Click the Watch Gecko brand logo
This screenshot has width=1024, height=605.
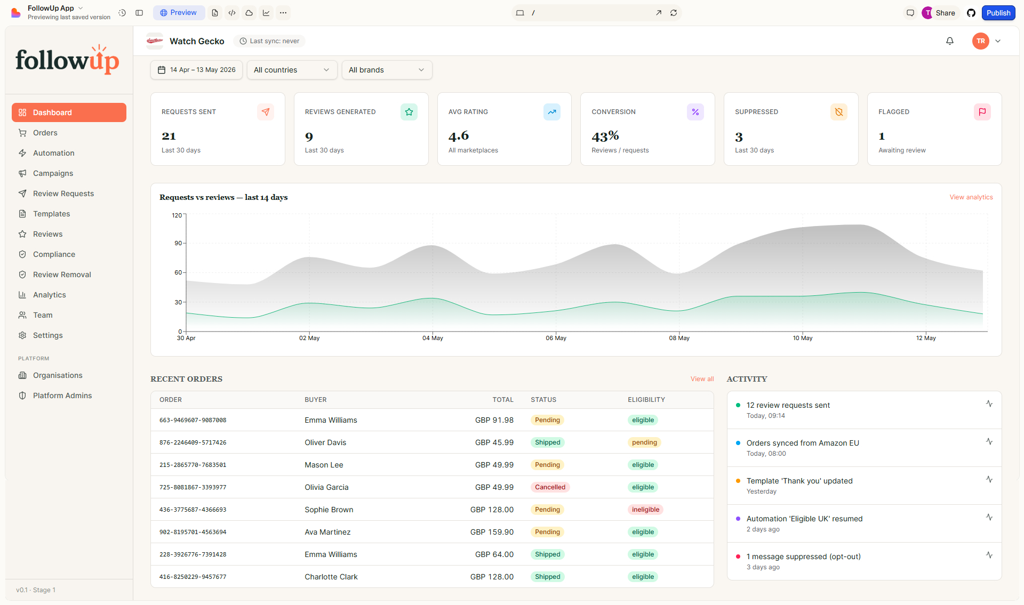155,41
